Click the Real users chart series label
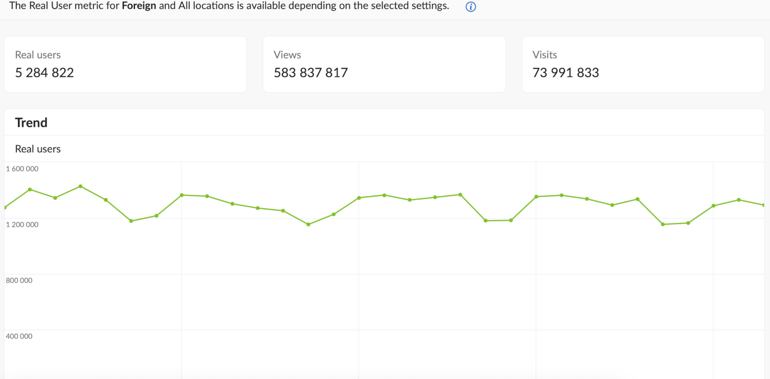Viewport: 770px width, 379px height. 38,149
